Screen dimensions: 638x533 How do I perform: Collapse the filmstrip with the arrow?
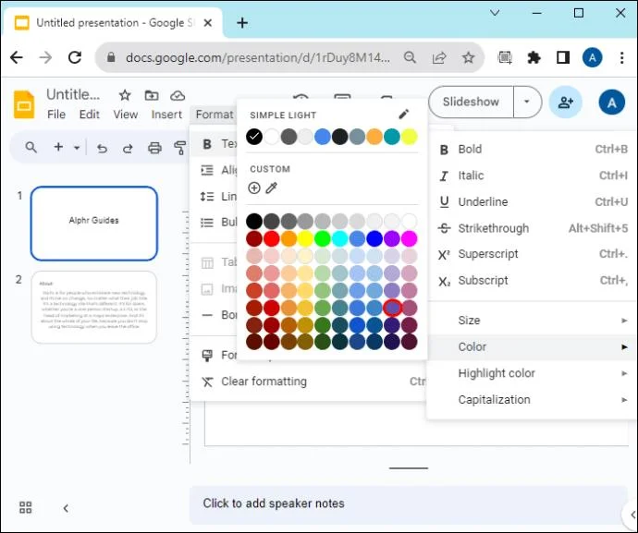(66, 508)
